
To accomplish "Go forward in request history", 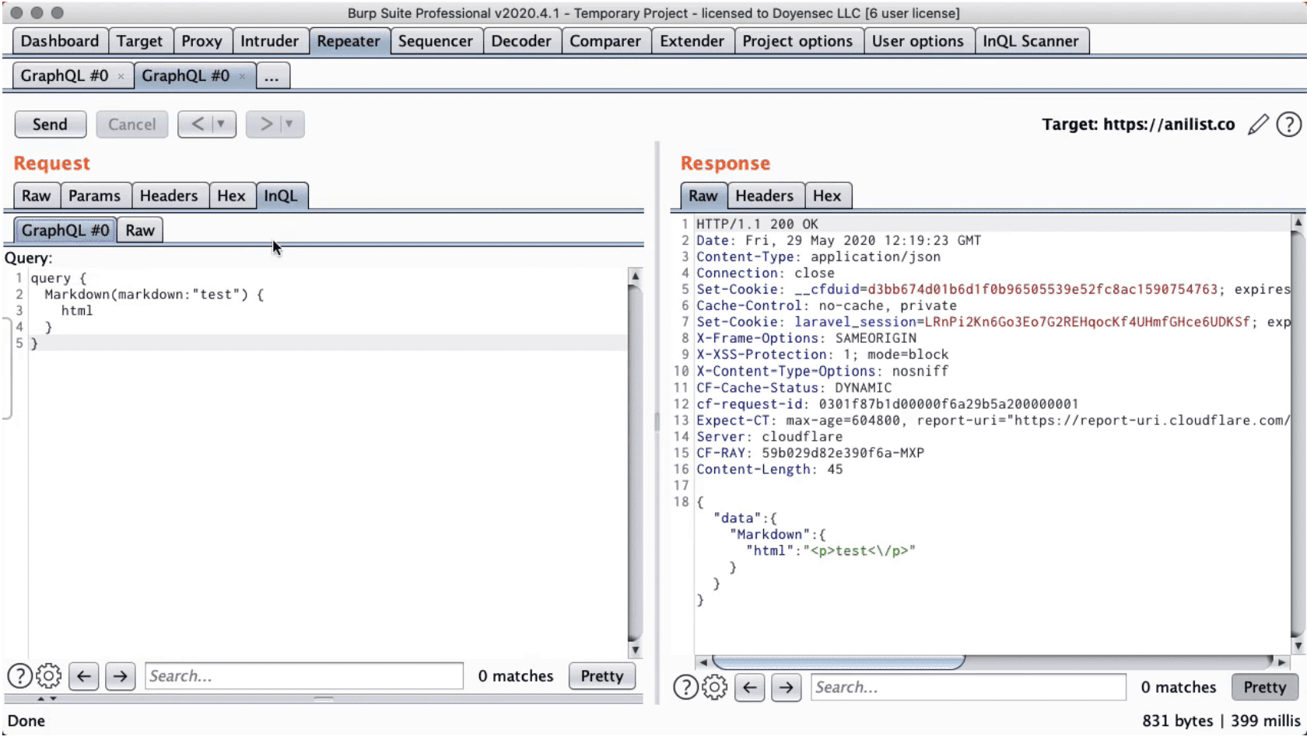I will coord(266,124).
